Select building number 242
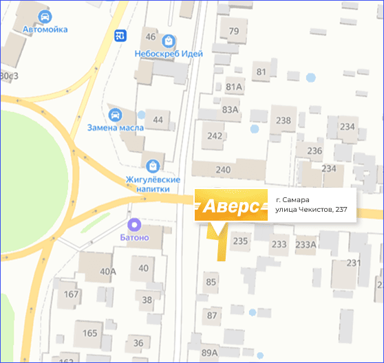The width and height of the screenshot is (384, 363). click(x=215, y=135)
